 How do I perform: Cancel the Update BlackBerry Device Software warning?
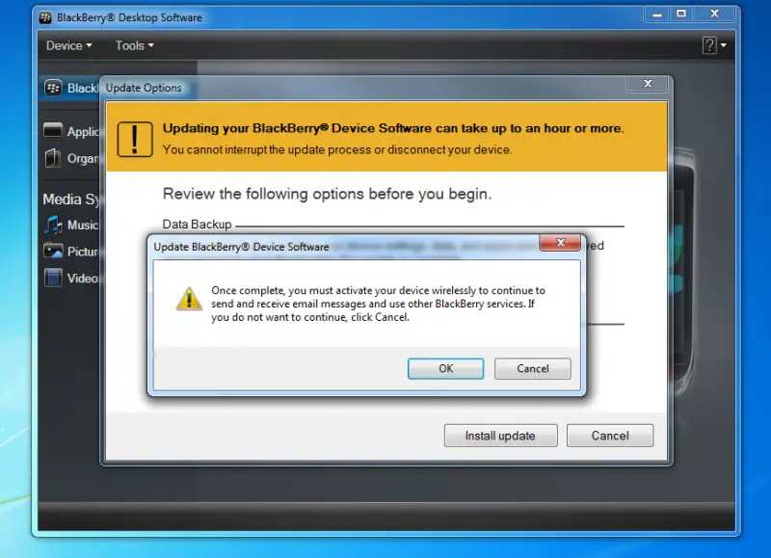pos(533,368)
